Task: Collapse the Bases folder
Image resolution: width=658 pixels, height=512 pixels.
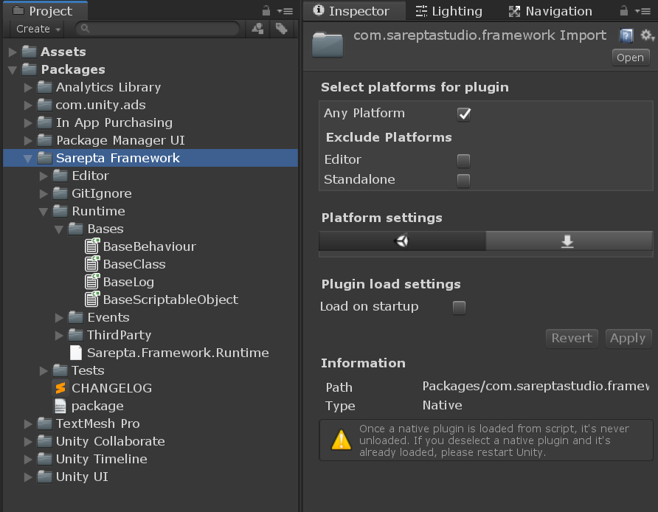Action: (x=60, y=229)
